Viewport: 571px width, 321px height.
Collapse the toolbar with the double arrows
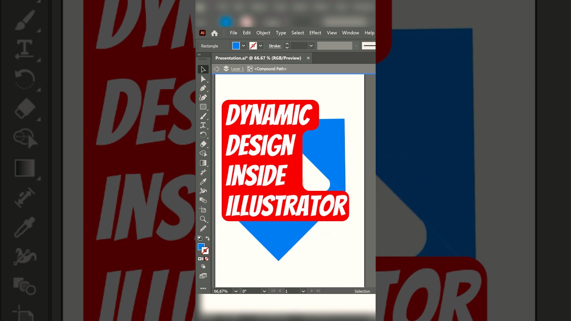199,55
